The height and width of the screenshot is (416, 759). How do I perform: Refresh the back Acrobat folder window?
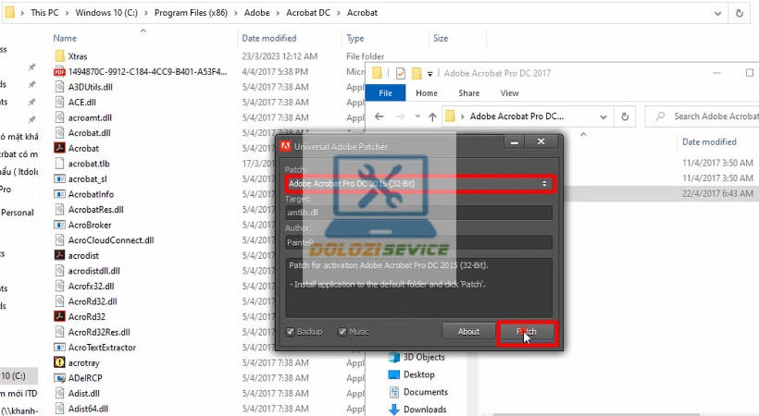coord(740,13)
